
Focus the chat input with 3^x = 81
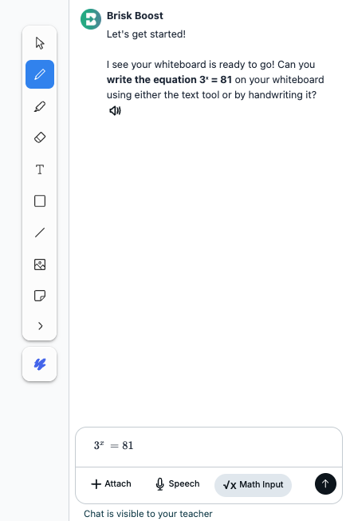coord(209,446)
